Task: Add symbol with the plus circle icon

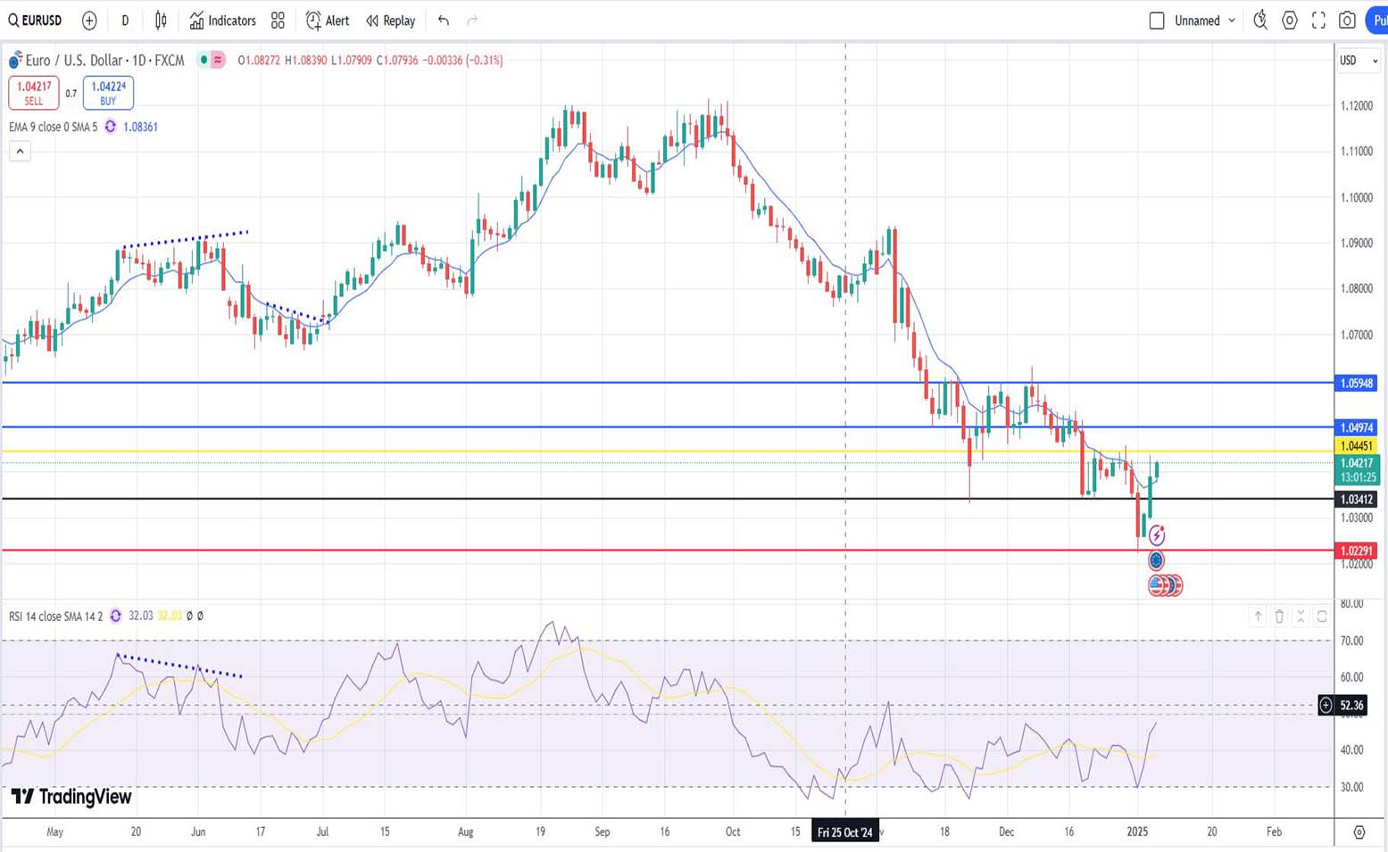Action: (89, 21)
